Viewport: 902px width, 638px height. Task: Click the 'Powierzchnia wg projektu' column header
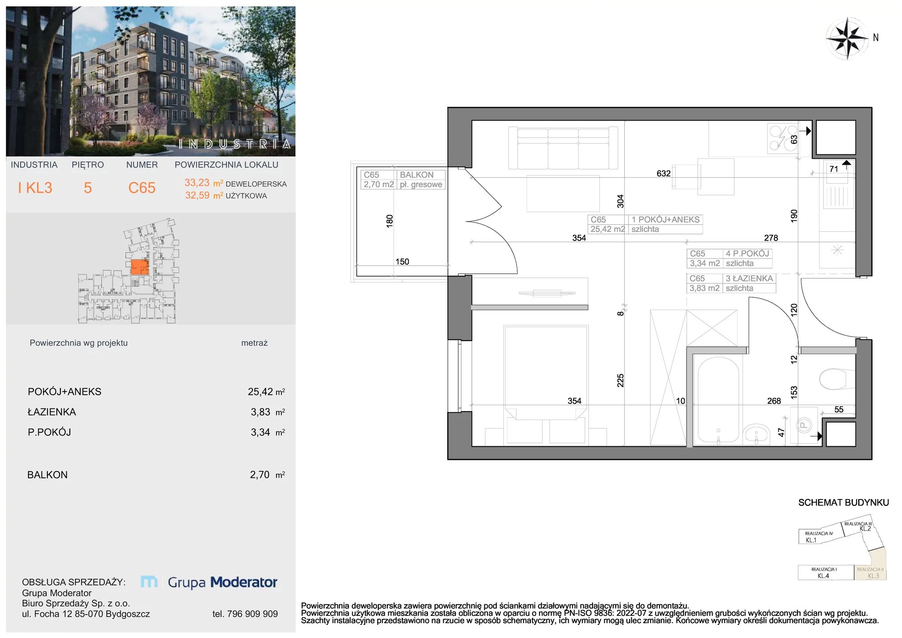(78, 343)
